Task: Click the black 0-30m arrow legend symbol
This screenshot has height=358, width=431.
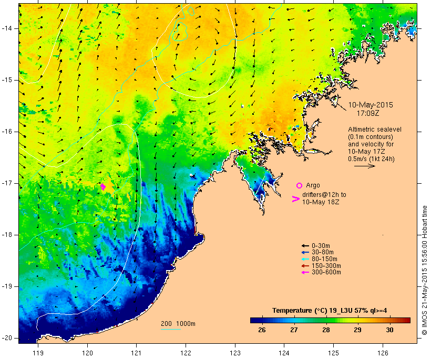Action: point(305,246)
